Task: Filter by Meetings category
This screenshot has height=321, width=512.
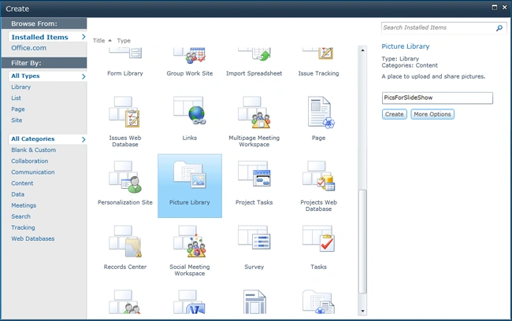Action: coord(24,205)
